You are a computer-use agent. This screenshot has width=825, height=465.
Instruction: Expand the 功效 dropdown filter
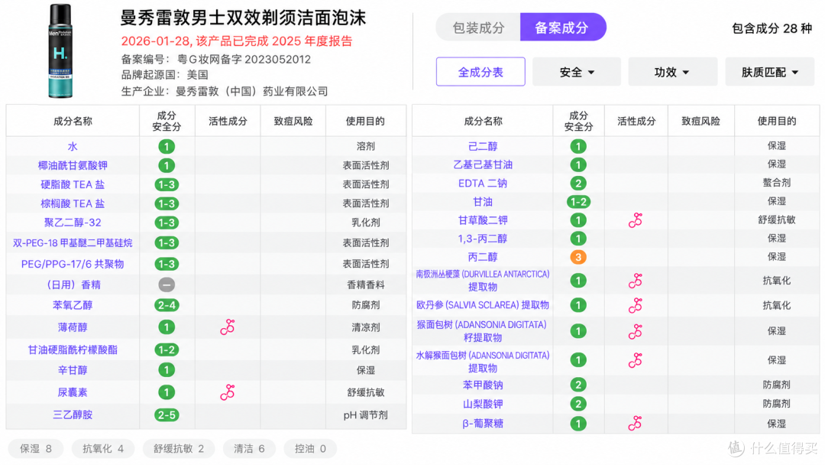pyautogui.click(x=672, y=72)
